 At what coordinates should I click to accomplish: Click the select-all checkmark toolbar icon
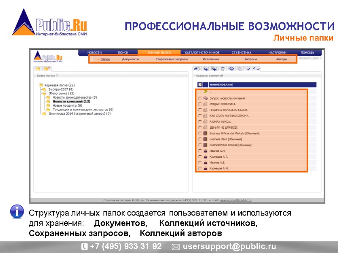coord(248,69)
